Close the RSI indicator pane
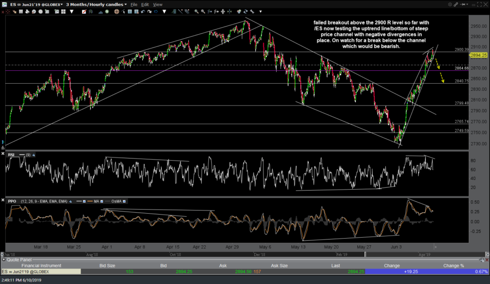This screenshot has height=284, width=490. (x=3, y=153)
